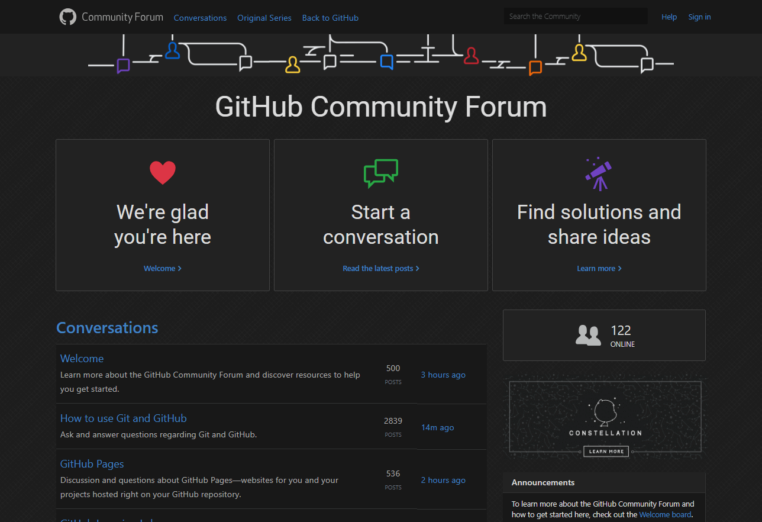Click the GitHub Octocat logo
Viewport: 762px width, 522px height.
click(68, 17)
